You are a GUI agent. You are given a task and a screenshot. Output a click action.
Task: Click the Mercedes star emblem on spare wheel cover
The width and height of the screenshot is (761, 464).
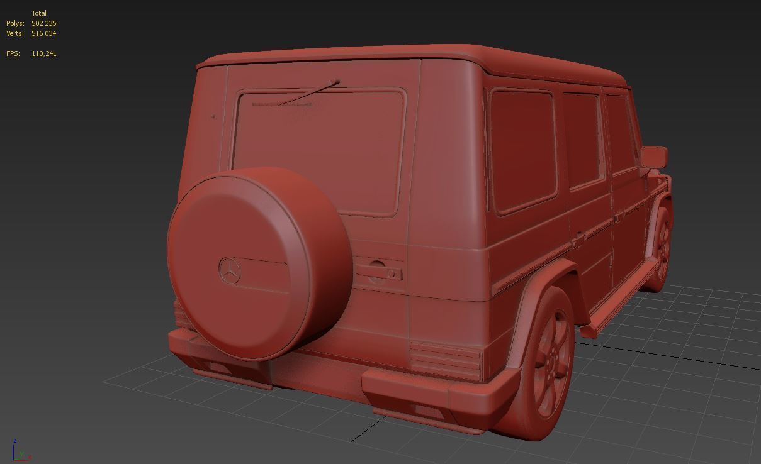pos(230,271)
